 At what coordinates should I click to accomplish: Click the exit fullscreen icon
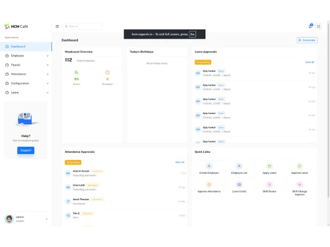click(319, 26)
